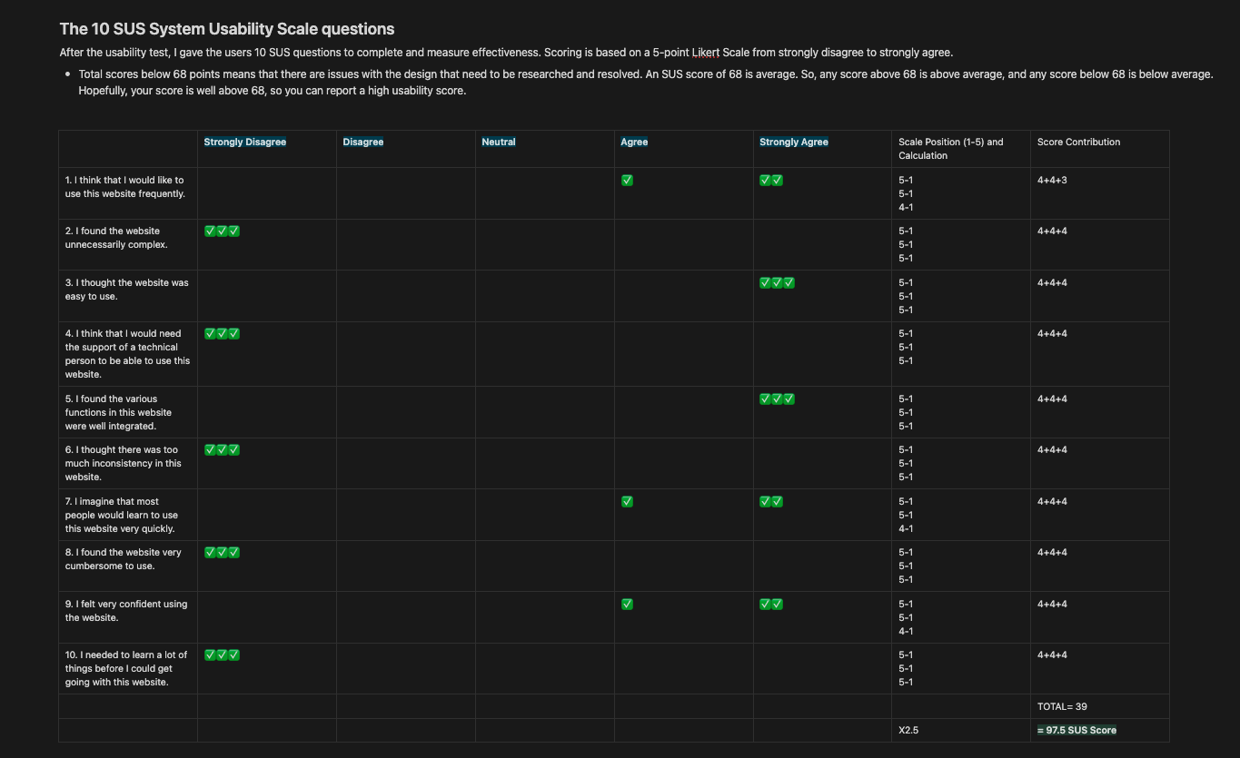Select the "X2.5" multiplier cell

click(908, 731)
